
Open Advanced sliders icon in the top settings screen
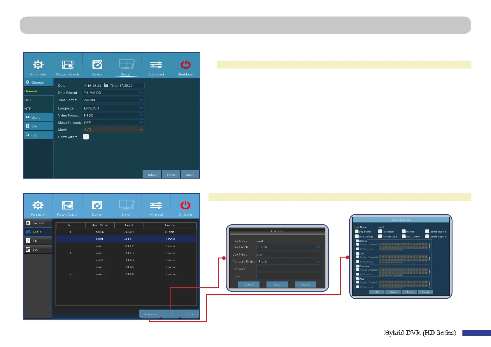coord(156,65)
